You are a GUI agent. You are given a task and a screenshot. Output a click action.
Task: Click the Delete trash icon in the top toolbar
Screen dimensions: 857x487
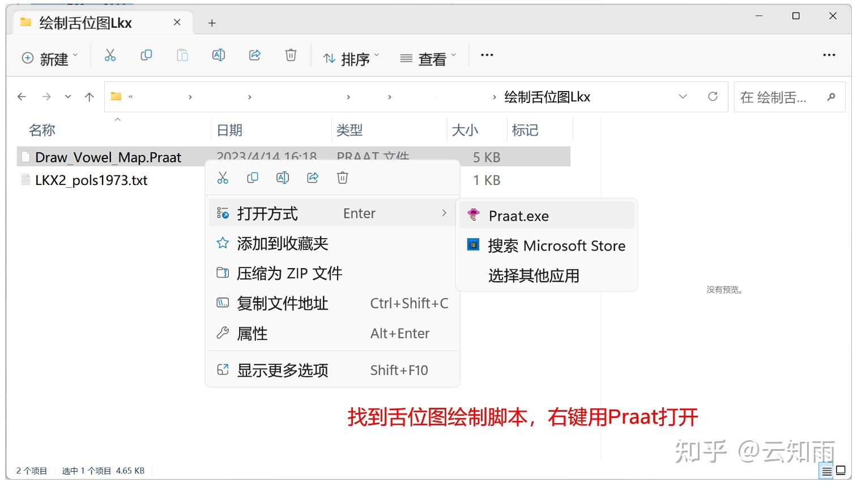point(291,55)
